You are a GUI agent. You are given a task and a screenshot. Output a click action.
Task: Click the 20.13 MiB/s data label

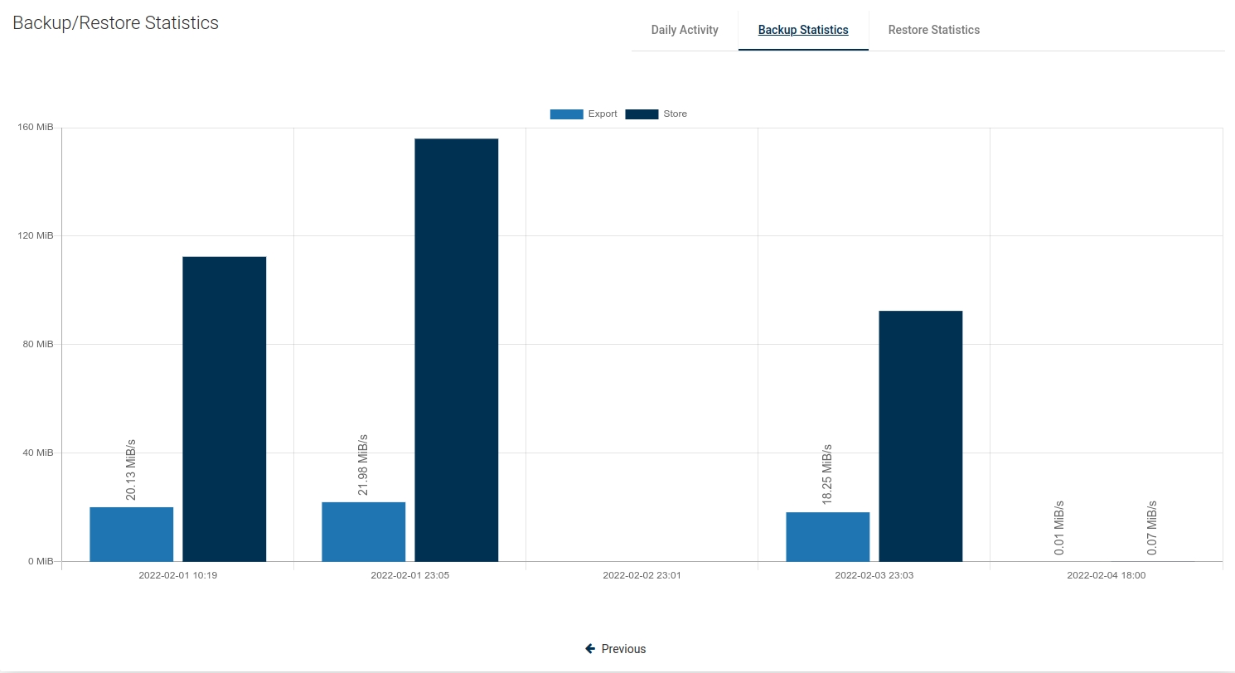pos(131,470)
